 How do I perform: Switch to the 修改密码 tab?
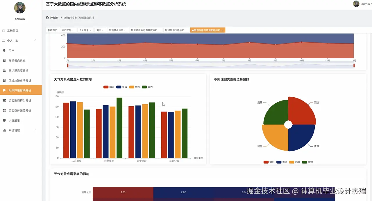[x=67, y=30]
